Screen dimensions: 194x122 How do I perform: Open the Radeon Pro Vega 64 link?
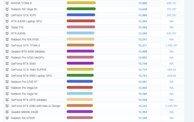pyautogui.click(x=24, y=88)
